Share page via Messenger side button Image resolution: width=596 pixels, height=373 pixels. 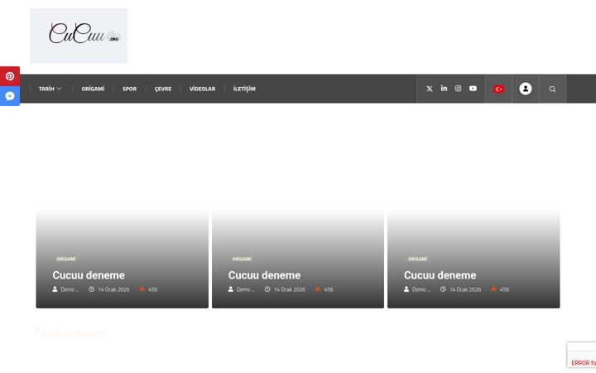pos(10,96)
